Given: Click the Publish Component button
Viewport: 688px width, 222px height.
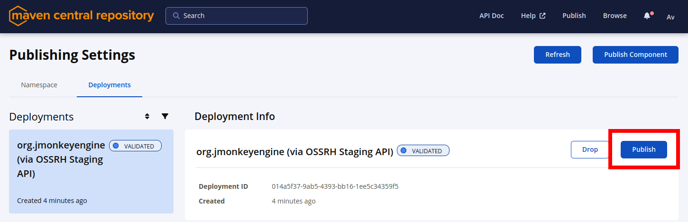Looking at the screenshot, I should coord(635,55).
